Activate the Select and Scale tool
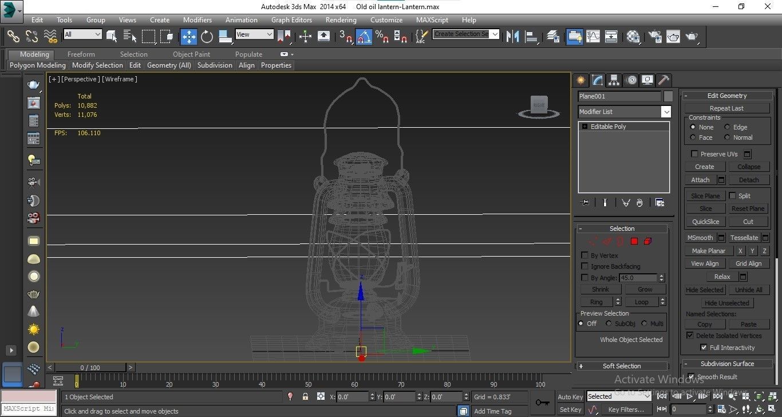 (x=225, y=36)
